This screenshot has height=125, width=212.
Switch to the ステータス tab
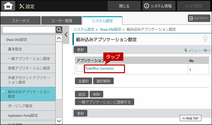[x=21, y=21]
